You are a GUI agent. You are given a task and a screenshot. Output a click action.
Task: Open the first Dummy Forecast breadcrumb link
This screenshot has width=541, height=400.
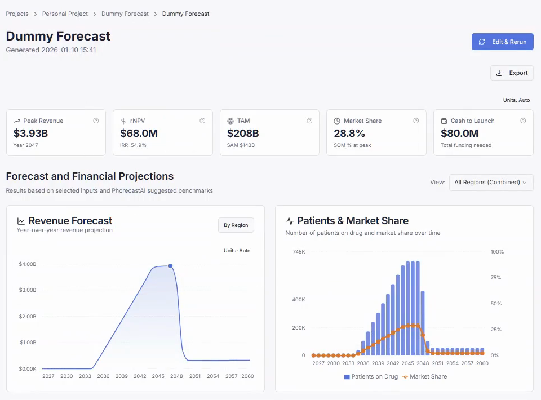[125, 14]
